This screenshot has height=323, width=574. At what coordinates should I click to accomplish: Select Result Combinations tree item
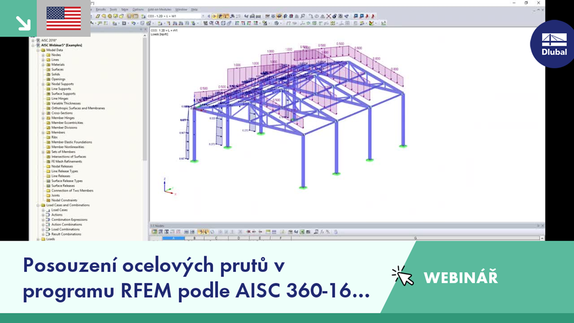(x=66, y=234)
